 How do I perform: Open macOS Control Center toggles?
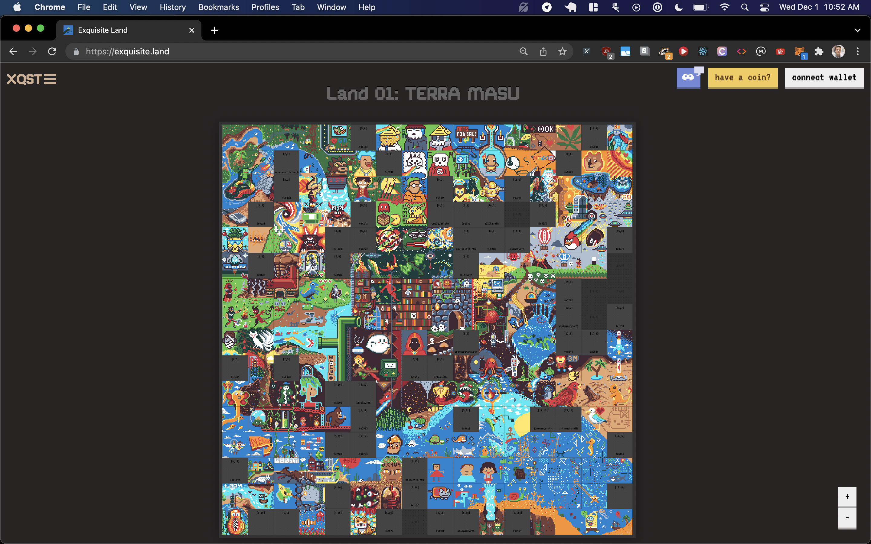pos(764,7)
